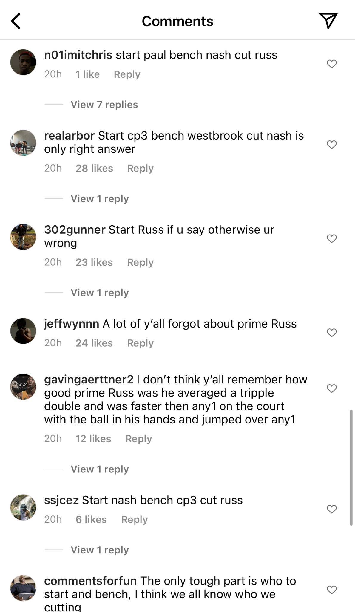The width and height of the screenshot is (355, 612).
Task: Open ssjcez's avatar thumbnail
Action: pos(23,507)
